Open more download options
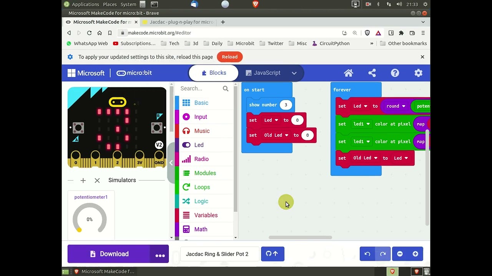 click(x=160, y=254)
